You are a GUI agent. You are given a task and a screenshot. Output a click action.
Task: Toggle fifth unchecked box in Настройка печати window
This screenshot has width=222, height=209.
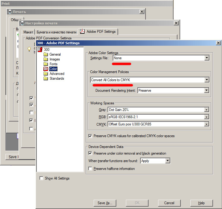[x=31, y=129]
